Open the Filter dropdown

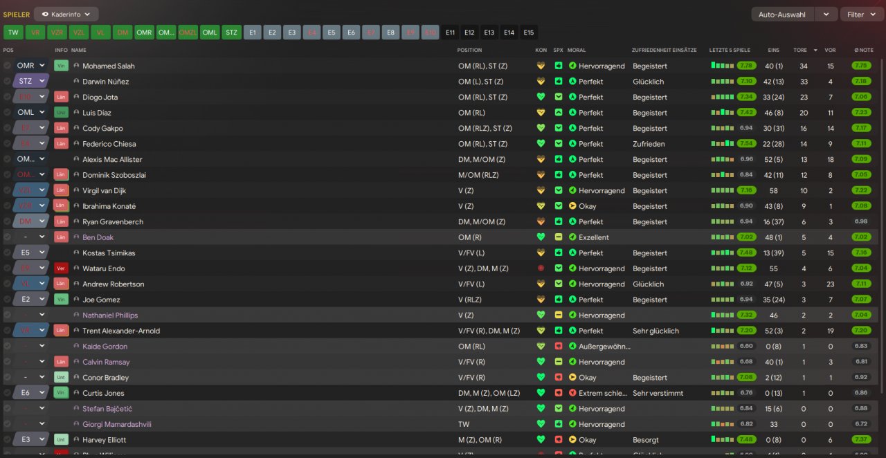861,15
